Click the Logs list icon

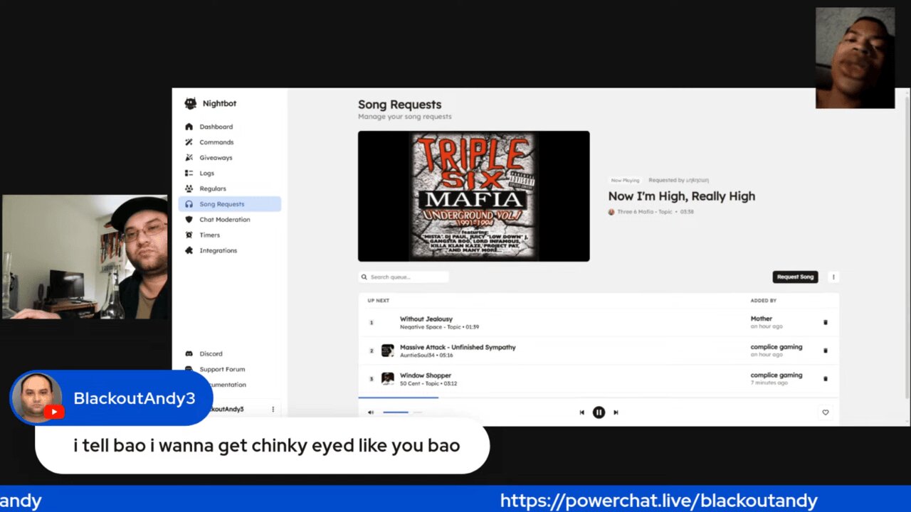pyautogui.click(x=189, y=173)
